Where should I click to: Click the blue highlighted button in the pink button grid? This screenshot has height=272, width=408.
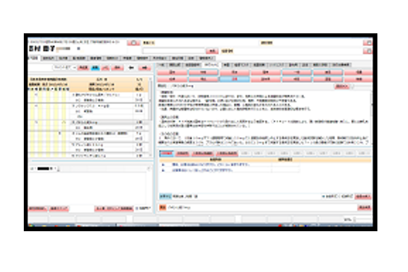coord(235,79)
